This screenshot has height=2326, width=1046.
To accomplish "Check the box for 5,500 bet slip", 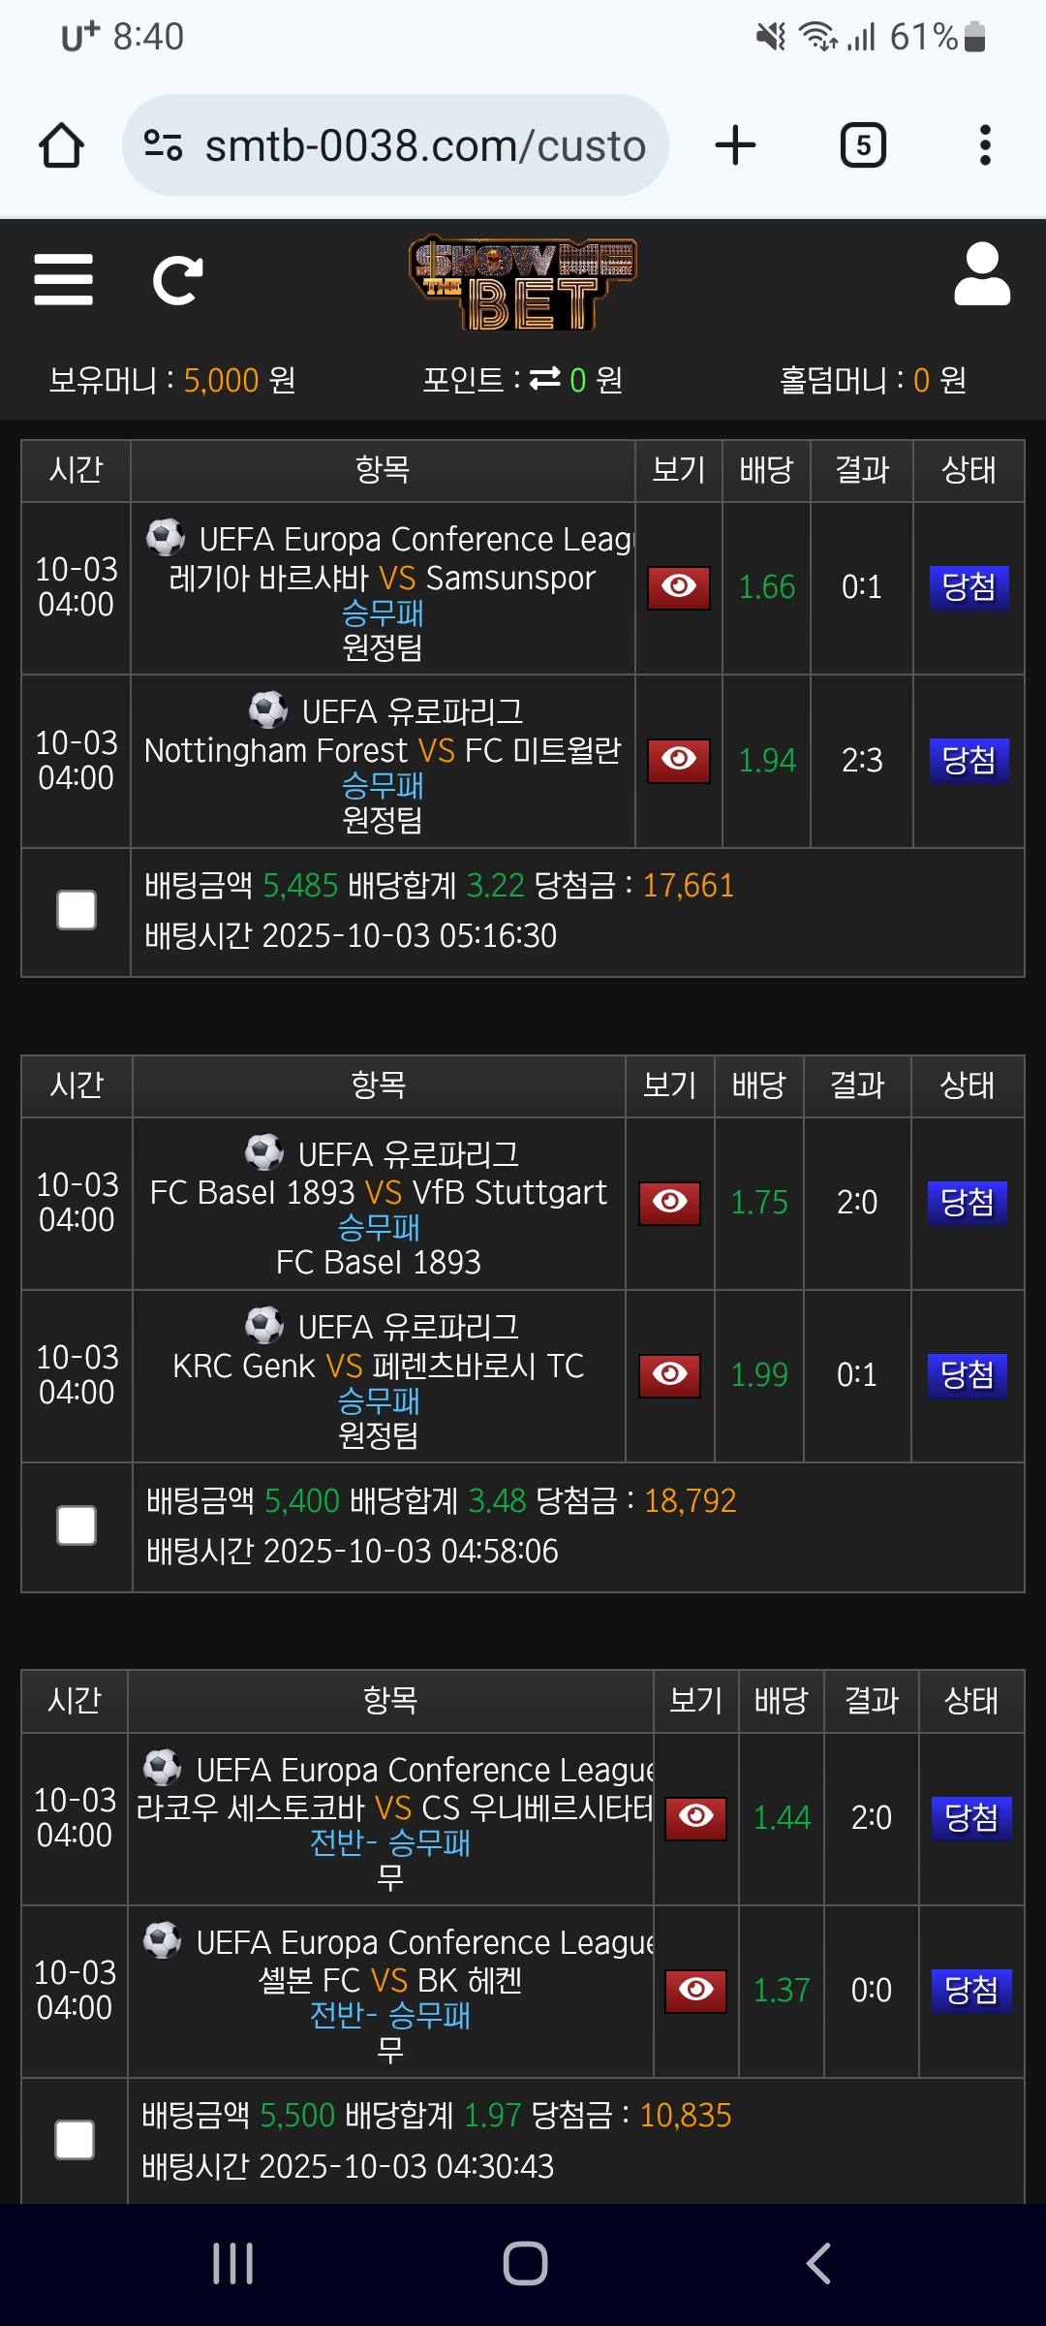I will pos(75,2140).
